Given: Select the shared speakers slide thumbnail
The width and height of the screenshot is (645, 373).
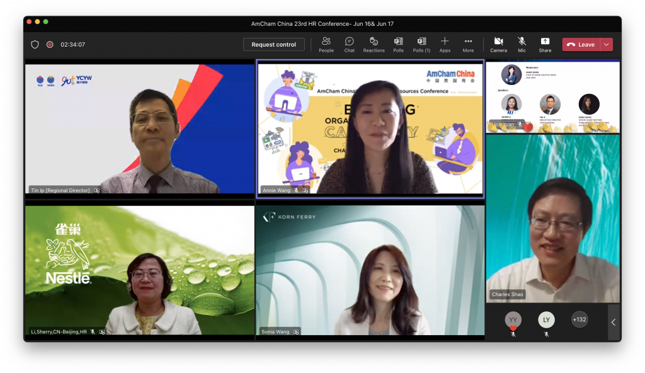Looking at the screenshot, I should click(x=552, y=96).
